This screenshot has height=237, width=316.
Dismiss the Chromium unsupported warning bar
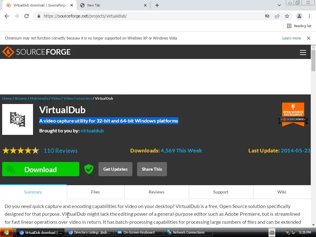coord(308,38)
